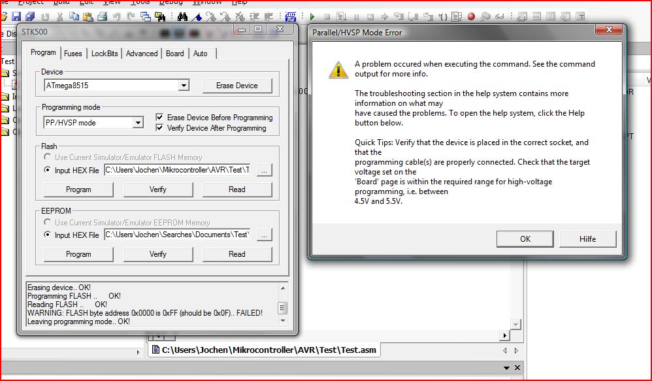Viewport: 652px width, 381px height.
Task: Click the Step Into icon
Action: (399, 16)
